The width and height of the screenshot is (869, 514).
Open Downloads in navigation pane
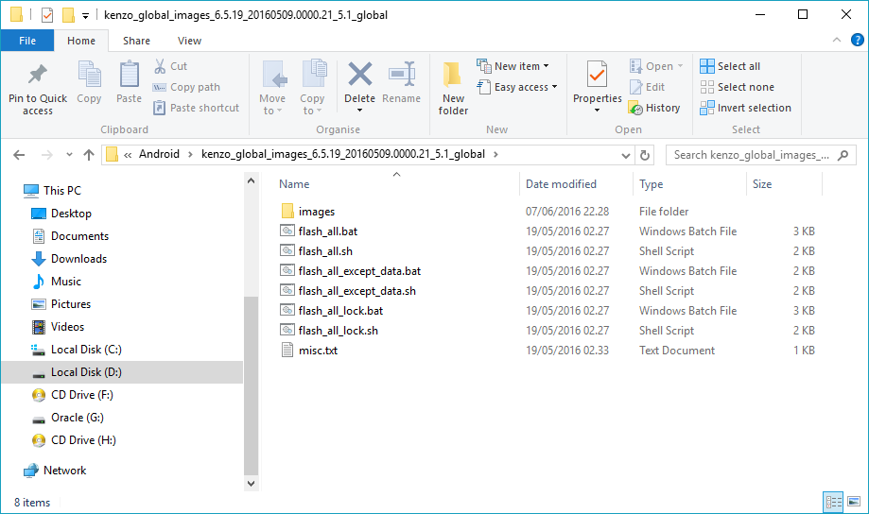click(78, 259)
